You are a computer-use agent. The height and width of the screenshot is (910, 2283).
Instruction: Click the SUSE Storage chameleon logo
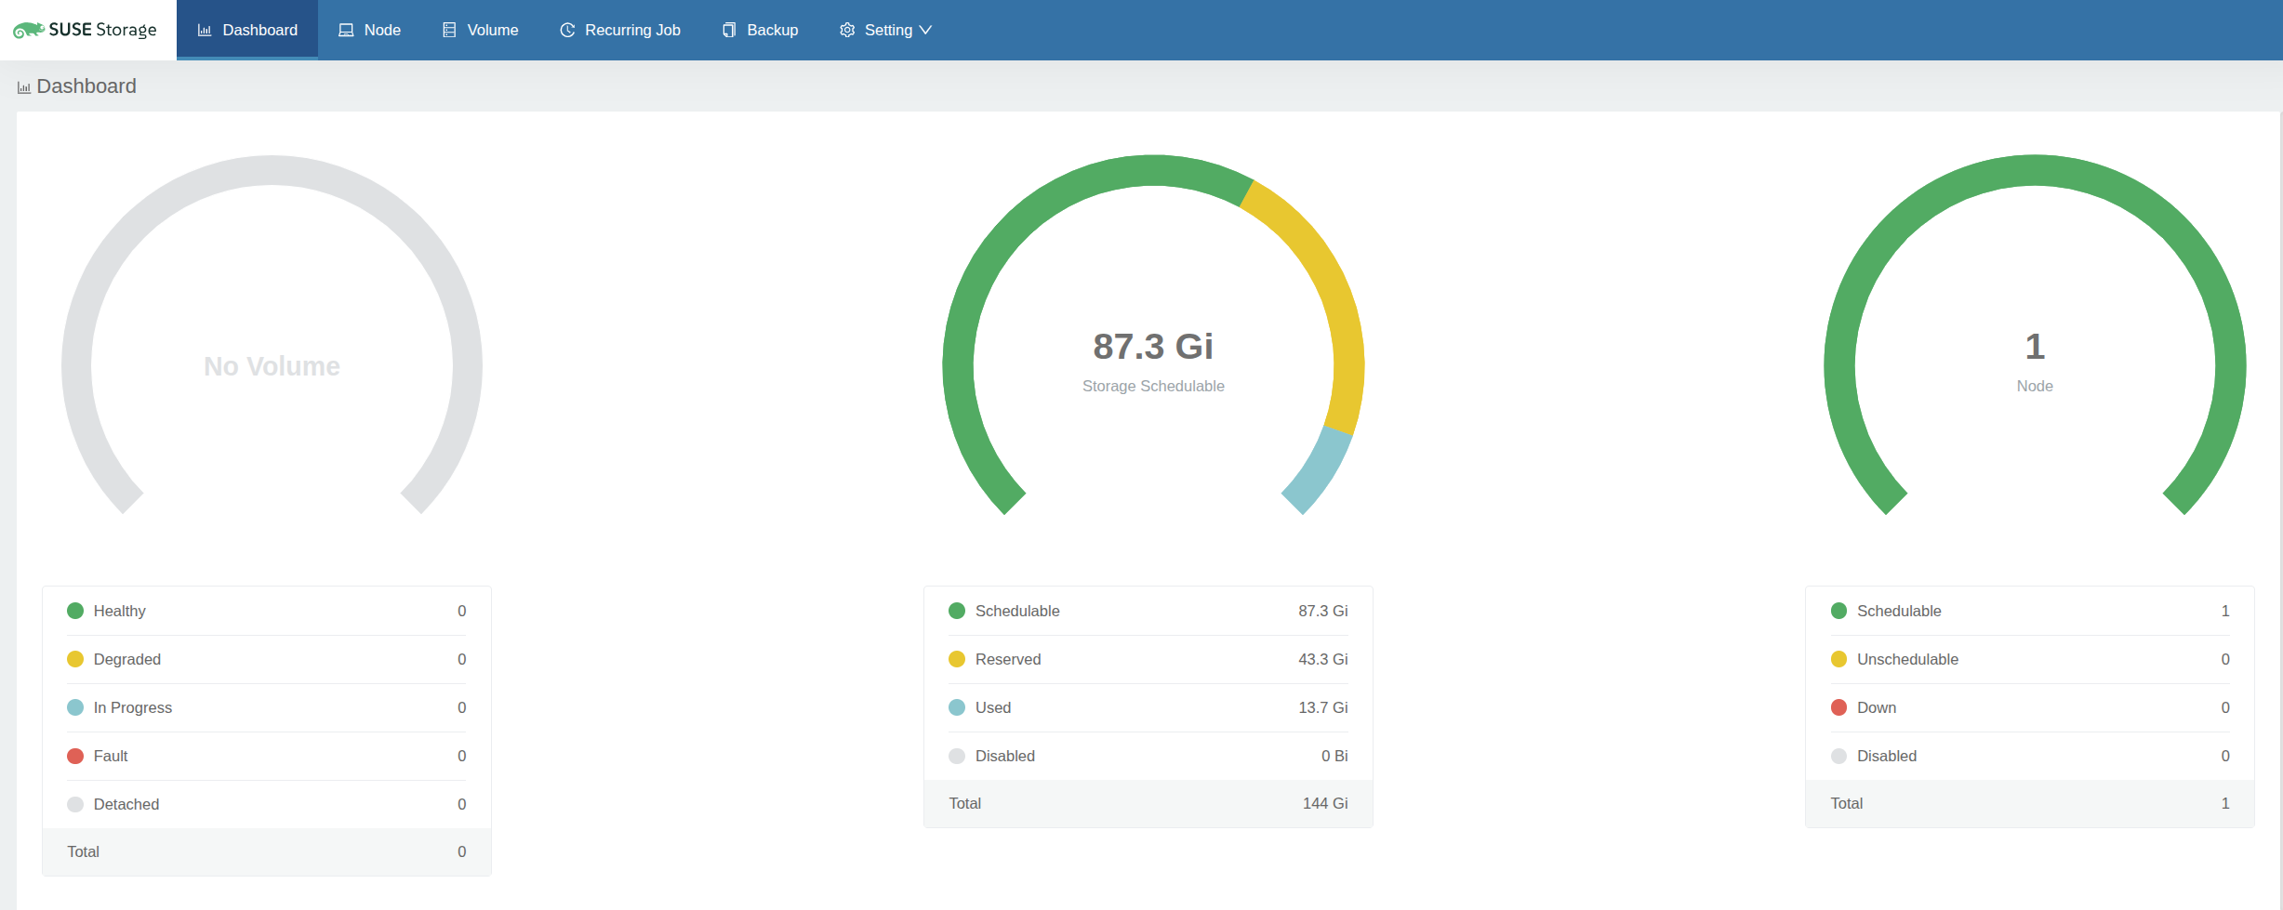pyautogui.click(x=28, y=30)
